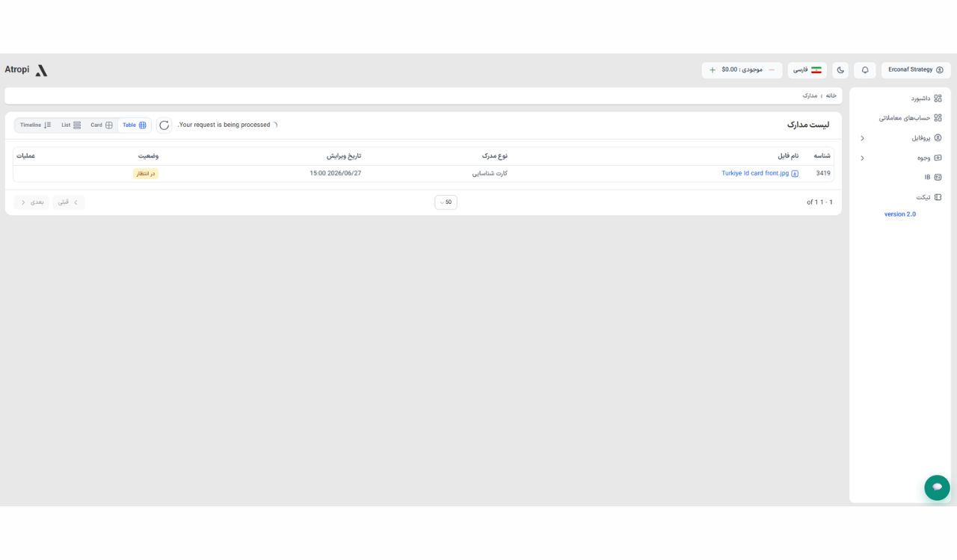957x560 pixels.
Task: Click the در انتظار status badge
Action: point(146,174)
